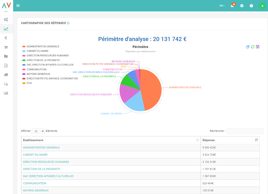Toggle DAC DIRECTION AFFAIRES CULTURELLES legend entry

click(x=48, y=65)
